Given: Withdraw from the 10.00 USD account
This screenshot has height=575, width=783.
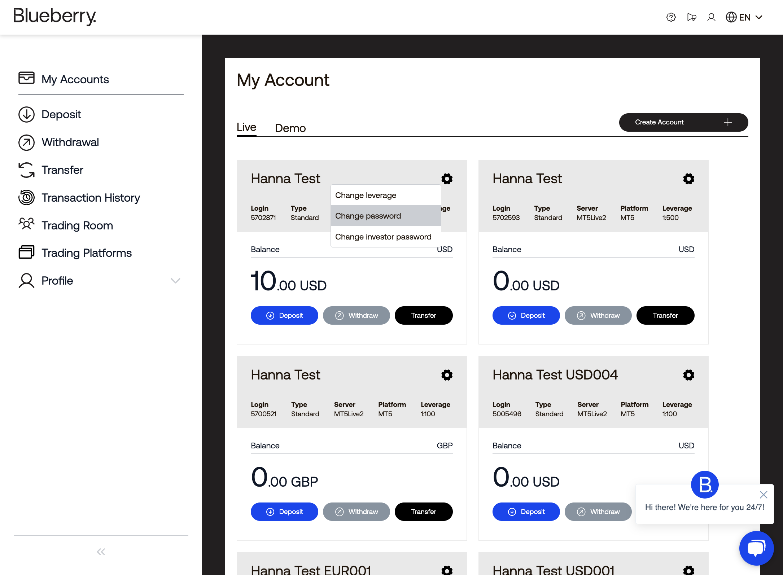Looking at the screenshot, I should [x=356, y=315].
